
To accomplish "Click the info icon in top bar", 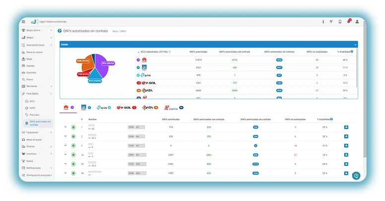I will point(323,22).
